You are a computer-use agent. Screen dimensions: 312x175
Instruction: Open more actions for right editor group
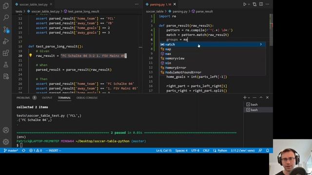pyautogui.click(x=268, y=4)
